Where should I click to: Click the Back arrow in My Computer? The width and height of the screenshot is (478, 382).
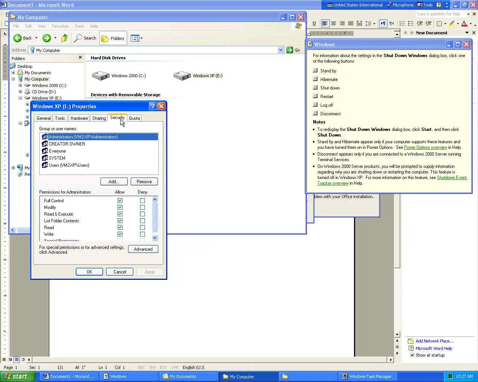pos(18,38)
